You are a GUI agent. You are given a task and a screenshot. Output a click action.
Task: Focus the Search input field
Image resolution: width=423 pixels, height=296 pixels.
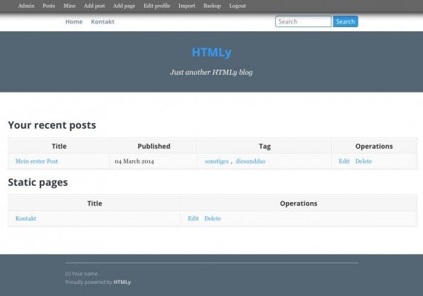304,21
